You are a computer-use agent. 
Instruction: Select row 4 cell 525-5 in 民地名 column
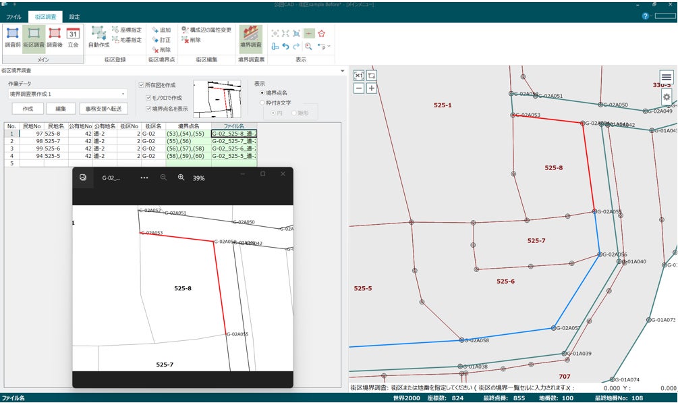point(56,156)
